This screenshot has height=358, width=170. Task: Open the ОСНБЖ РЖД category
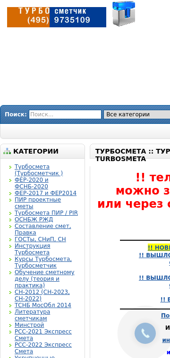point(34,220)
